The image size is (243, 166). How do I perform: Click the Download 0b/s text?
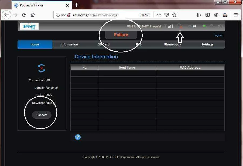tap(42, 103)
